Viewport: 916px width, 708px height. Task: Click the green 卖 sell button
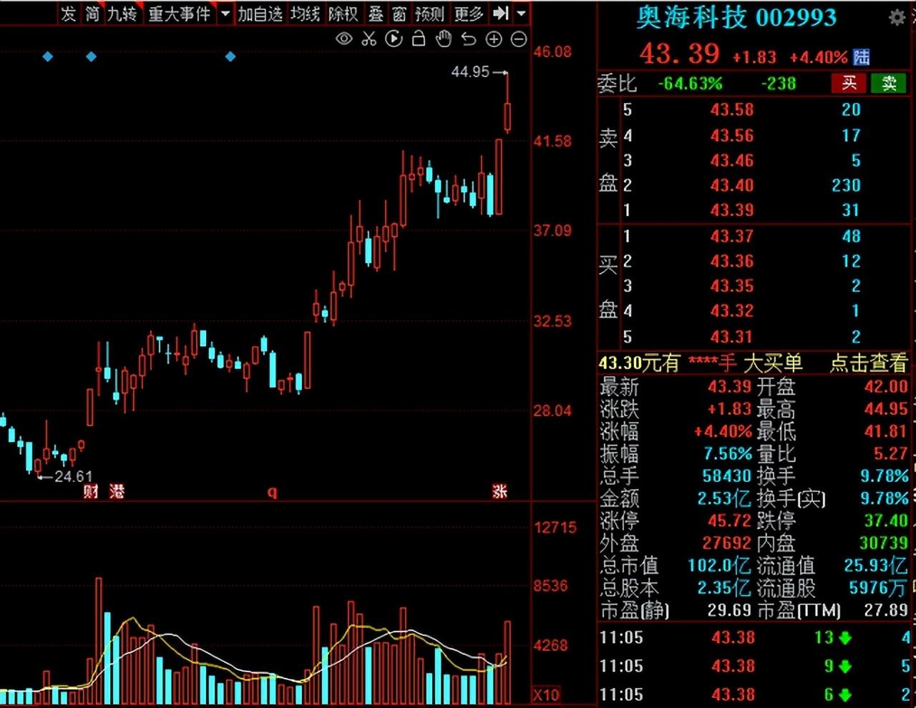[x=889, y=84]
